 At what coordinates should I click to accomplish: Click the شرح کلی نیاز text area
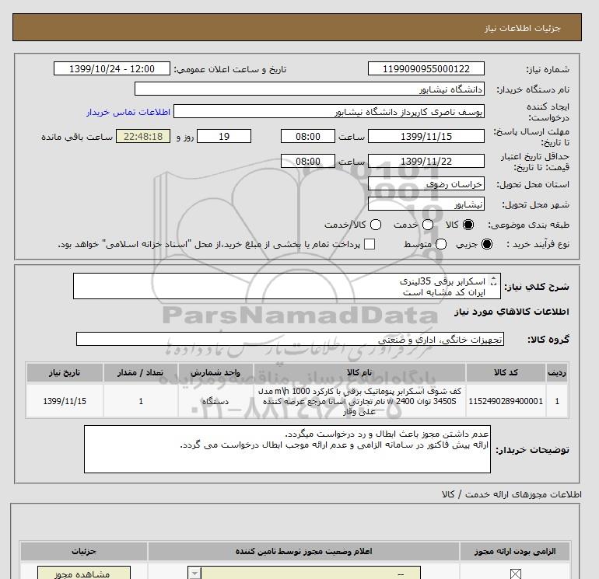click(x=286, y=286)
